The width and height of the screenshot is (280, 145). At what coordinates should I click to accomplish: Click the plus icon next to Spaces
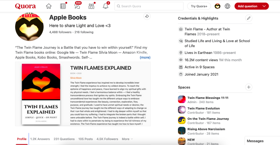pyautogui.click(x=249, y=87)
